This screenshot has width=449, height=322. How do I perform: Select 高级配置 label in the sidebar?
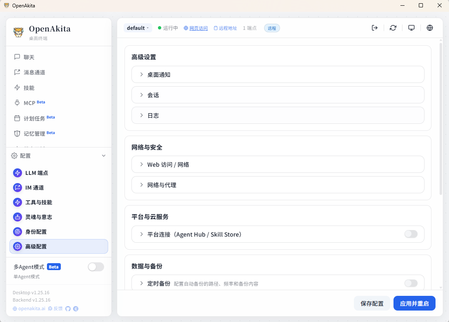click(x=36, y=246)
